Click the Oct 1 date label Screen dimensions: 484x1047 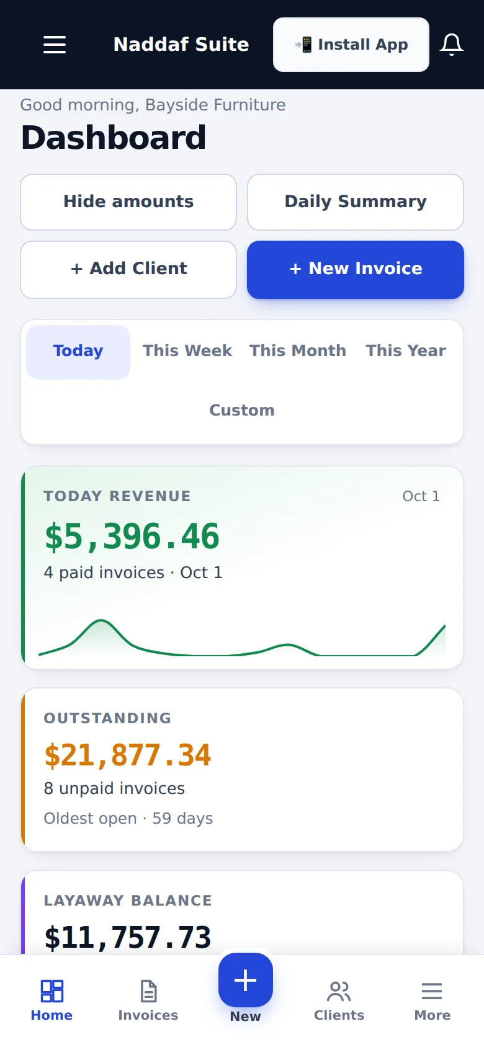[x=421, y=496]
